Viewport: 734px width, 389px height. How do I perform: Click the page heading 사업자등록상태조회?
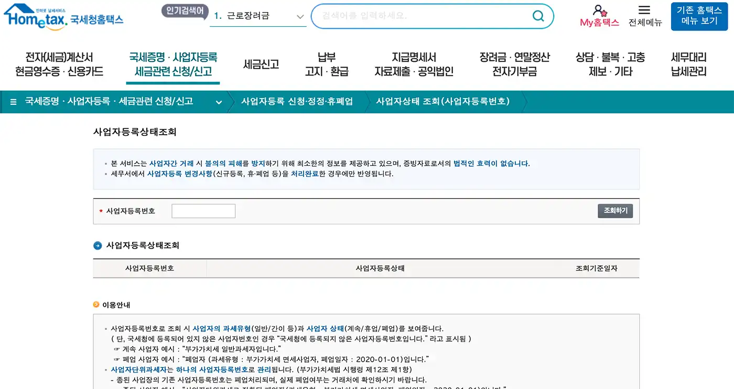coord(135,132)
